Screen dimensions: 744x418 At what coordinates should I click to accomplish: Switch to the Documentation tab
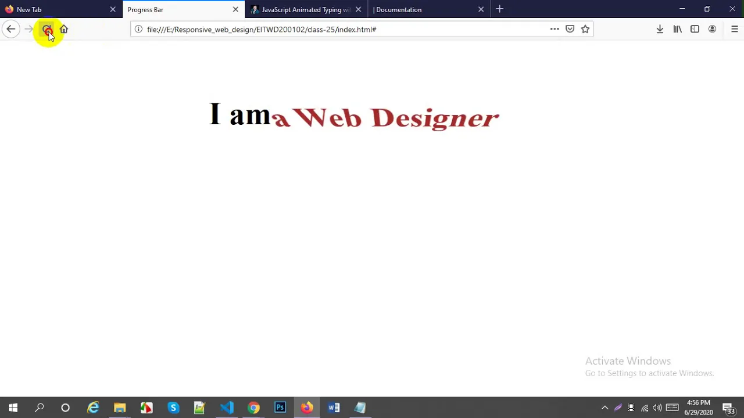click(x=429, y=9)
